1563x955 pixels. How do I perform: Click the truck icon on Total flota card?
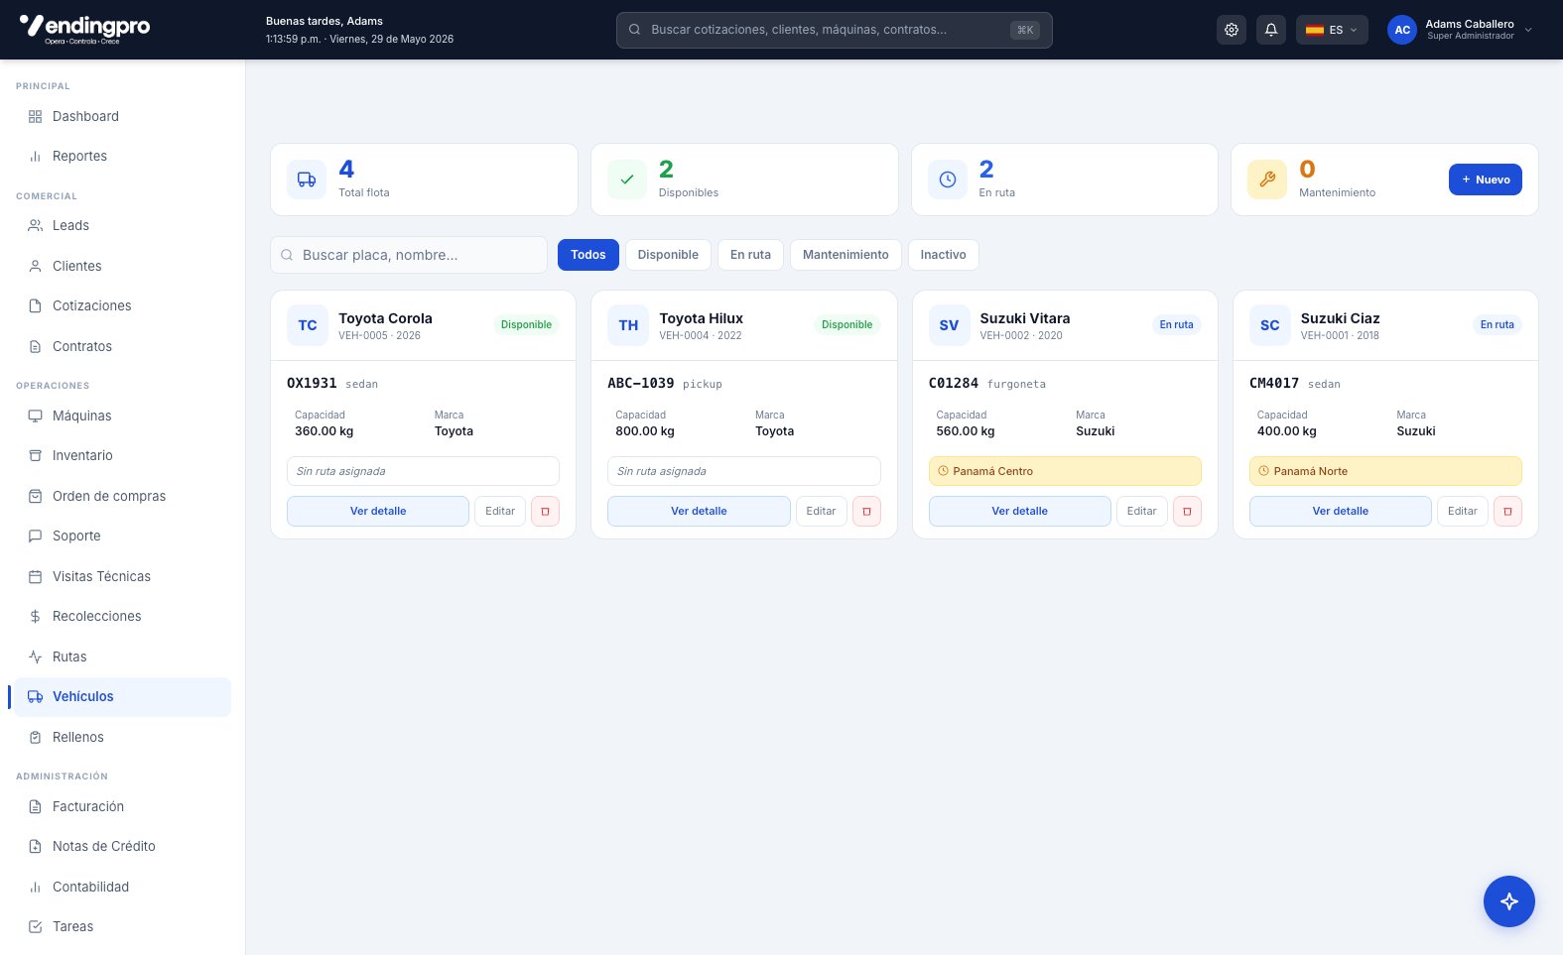[x=307, y=179]
